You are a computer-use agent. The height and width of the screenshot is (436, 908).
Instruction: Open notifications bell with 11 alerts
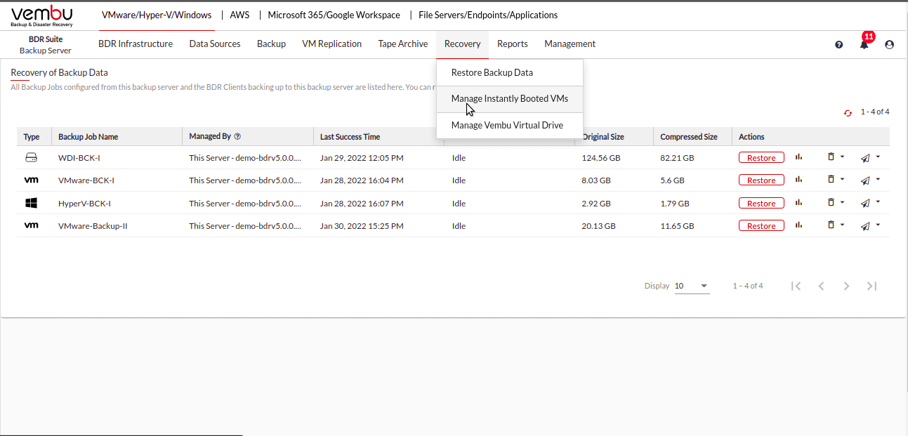point(864,44)
